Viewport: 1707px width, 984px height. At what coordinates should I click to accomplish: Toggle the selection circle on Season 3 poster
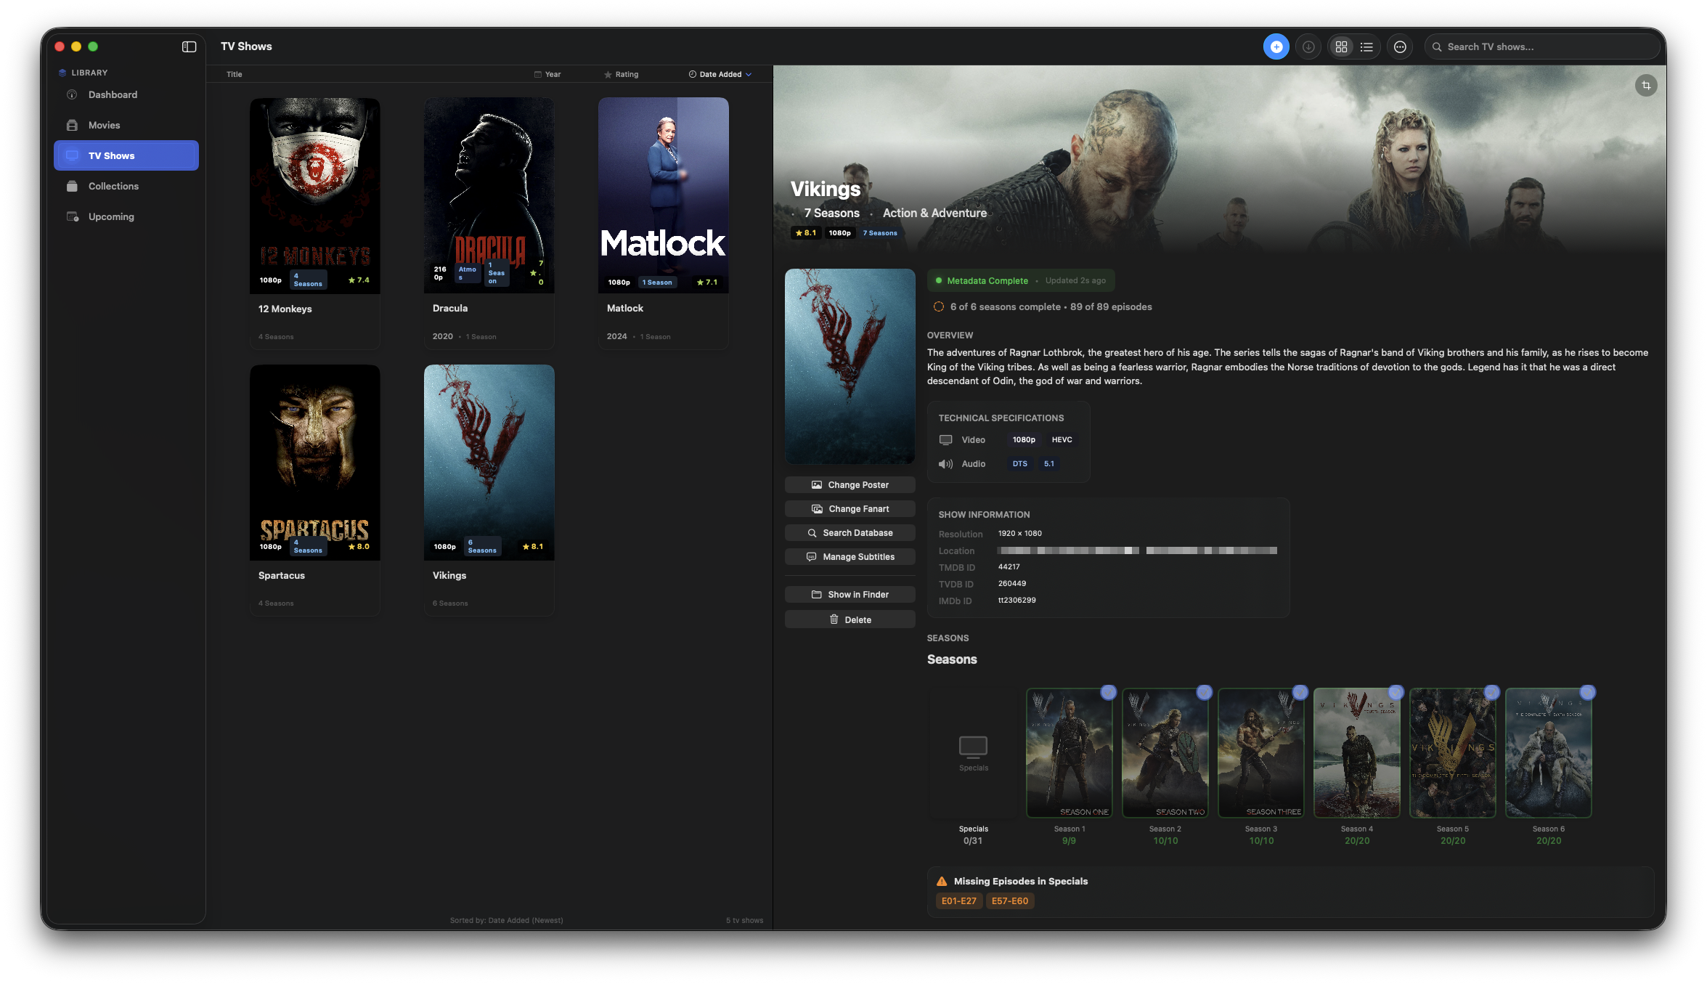[x=1299, y=693]
